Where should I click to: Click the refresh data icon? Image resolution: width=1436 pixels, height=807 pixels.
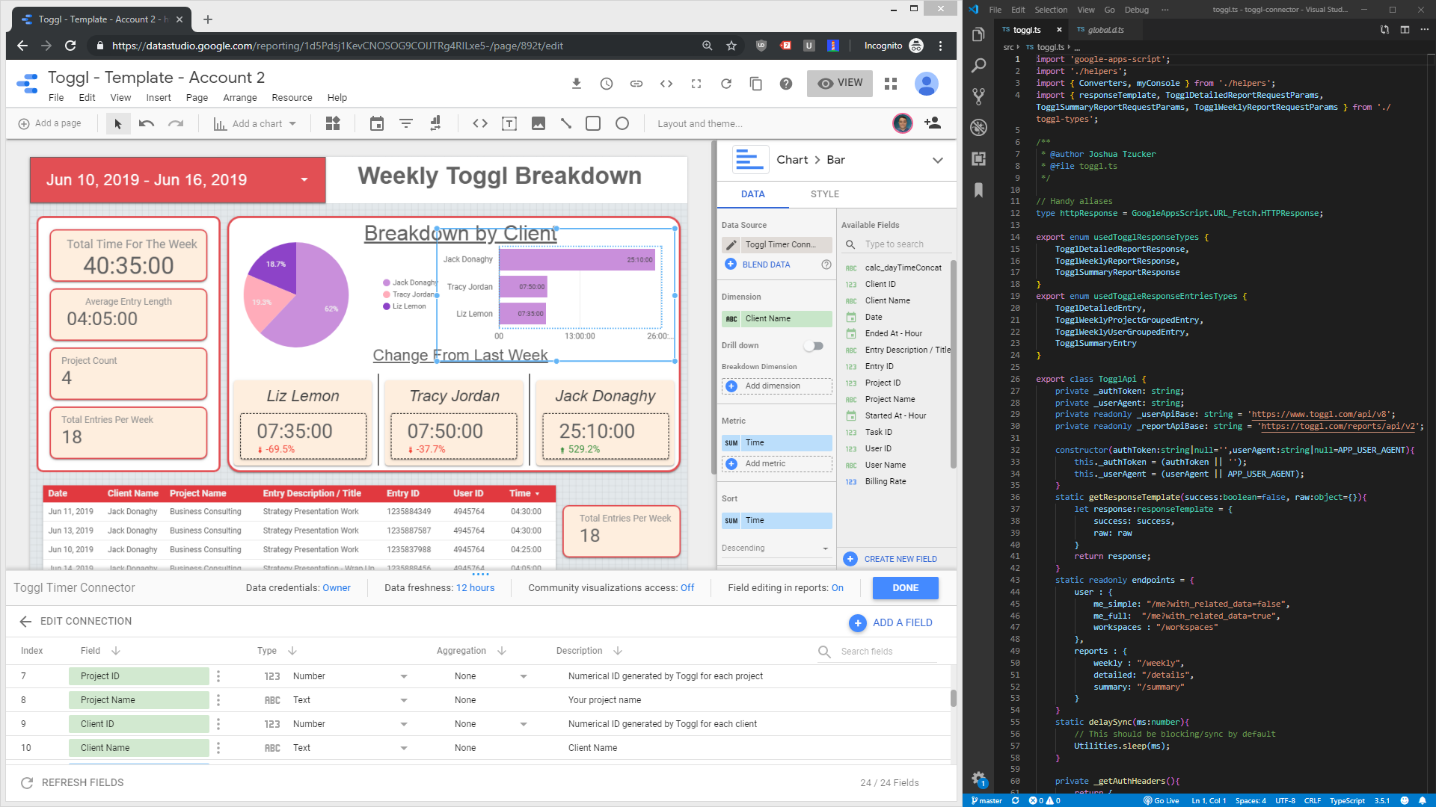click(725, 84)
